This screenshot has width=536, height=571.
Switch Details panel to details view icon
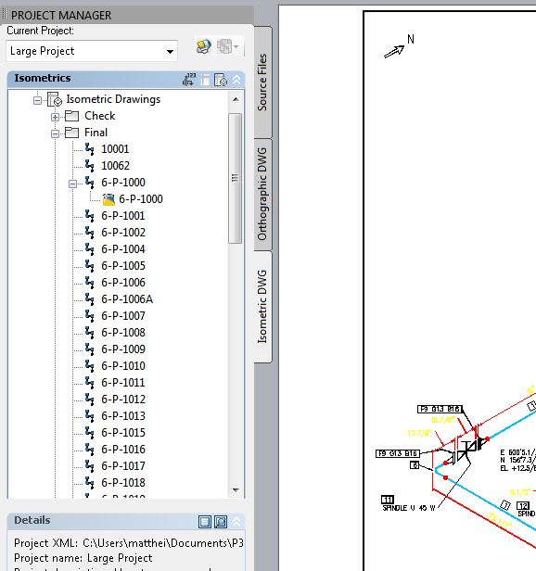pyautogui.click(x=204, y=522)
